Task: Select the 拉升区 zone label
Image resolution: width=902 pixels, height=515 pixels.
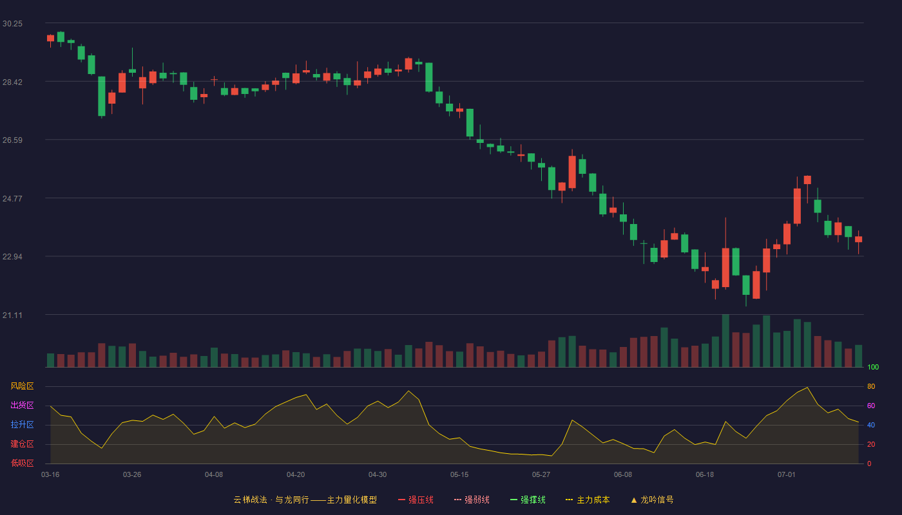Action: [22, 425]
